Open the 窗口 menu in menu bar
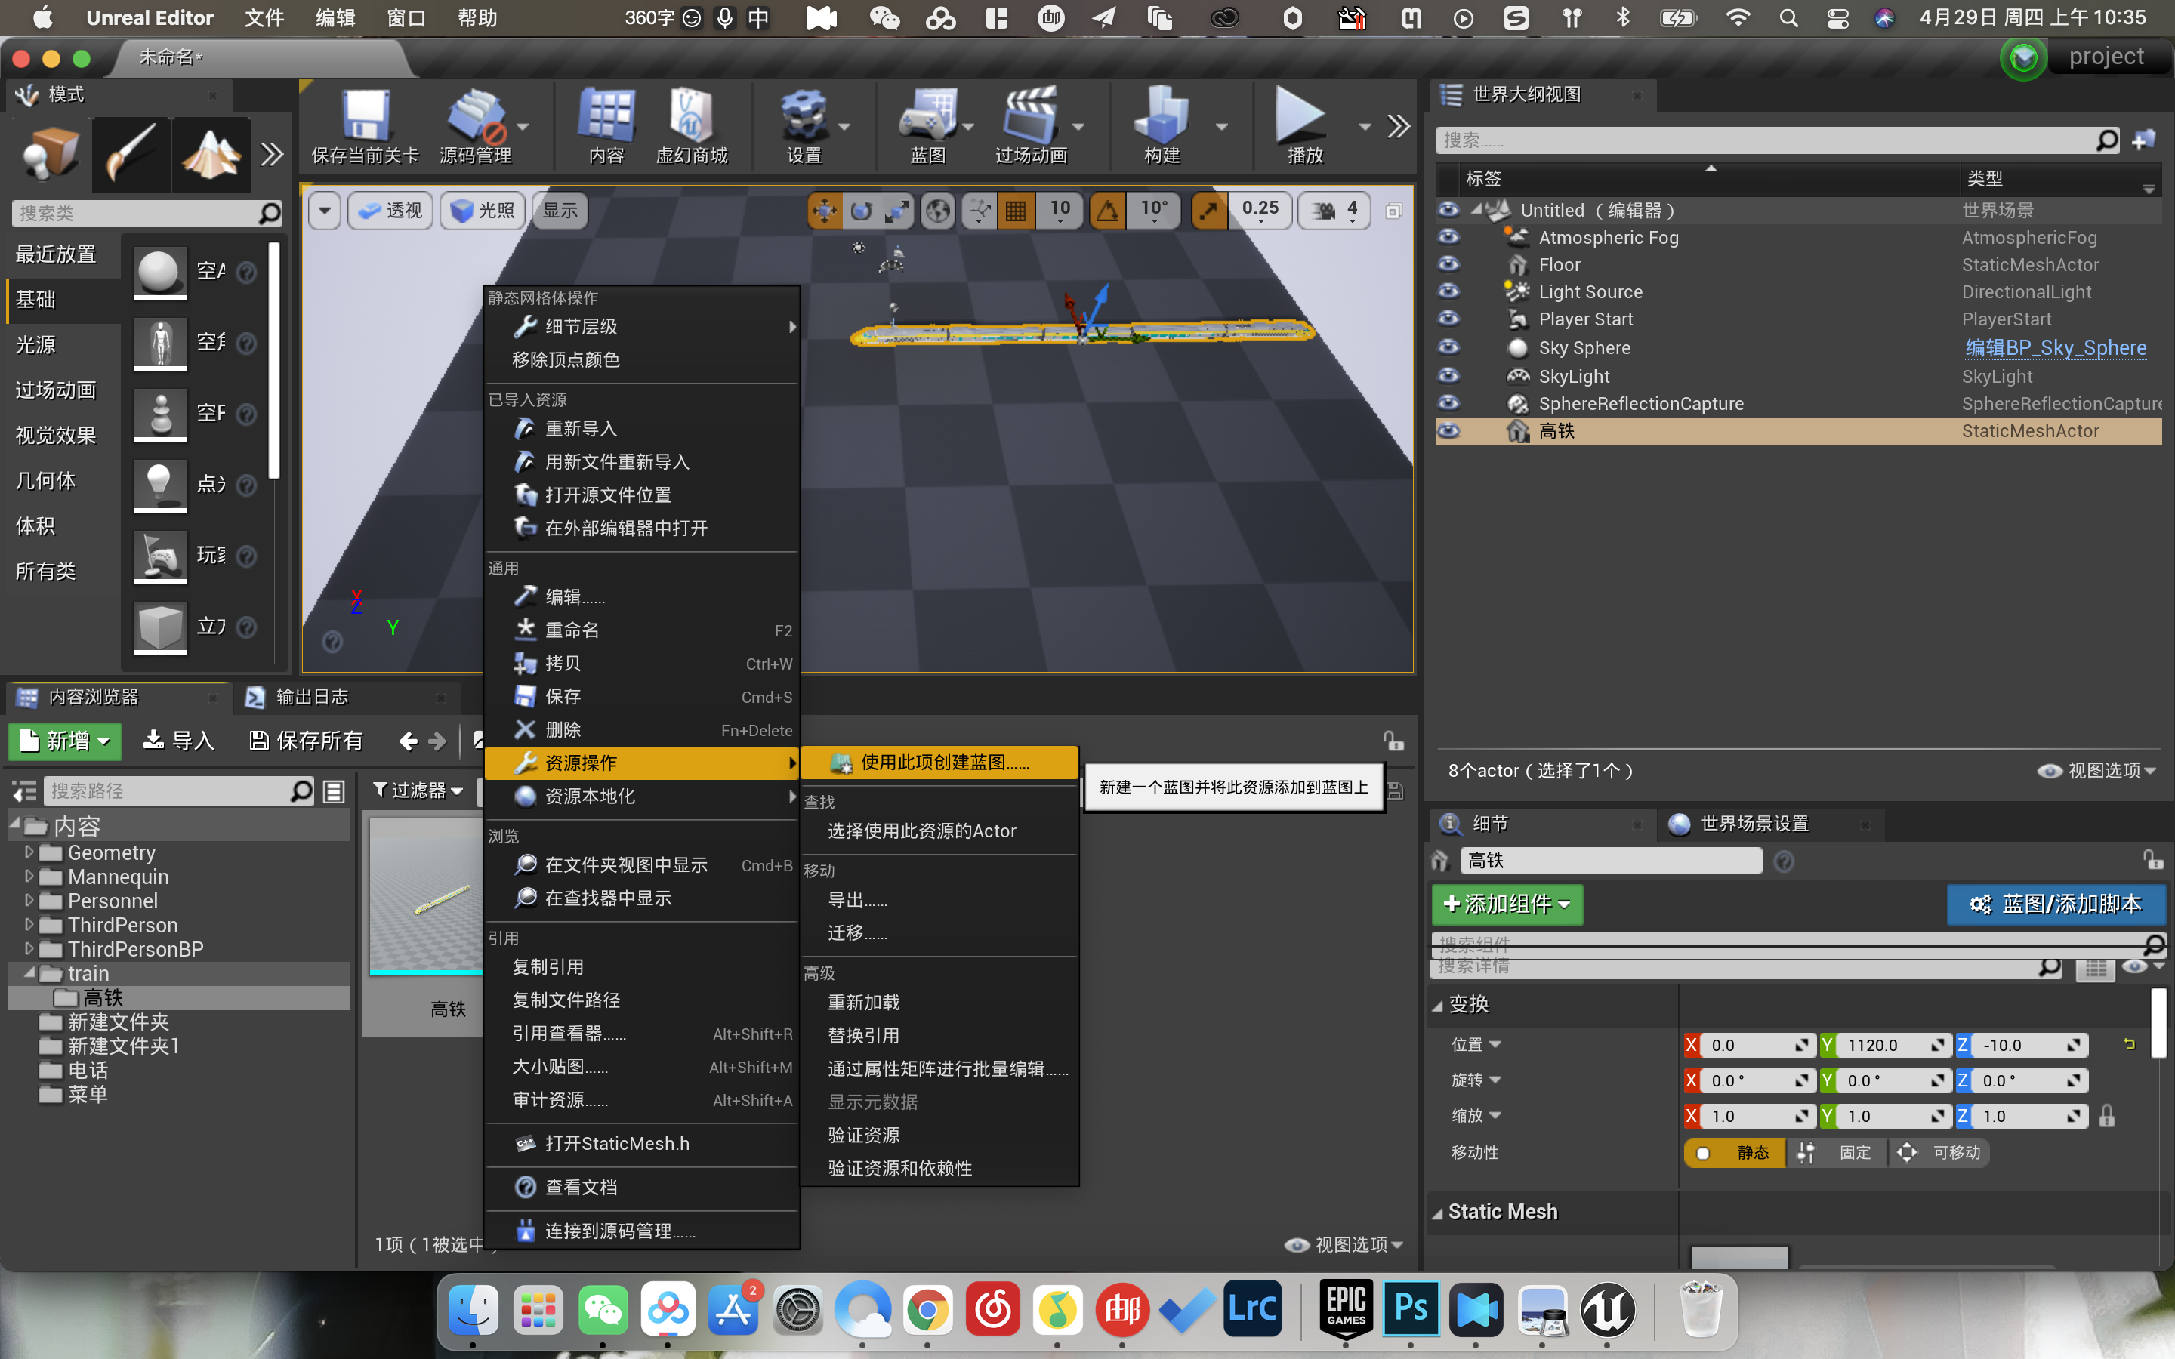 click(406, 18)
